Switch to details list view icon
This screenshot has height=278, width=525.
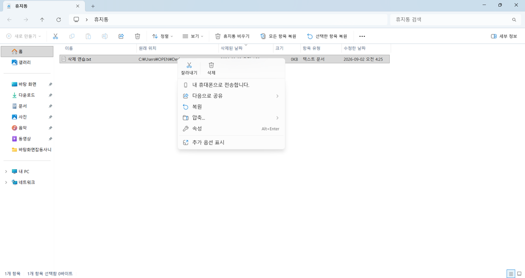[x=511, y=274]
